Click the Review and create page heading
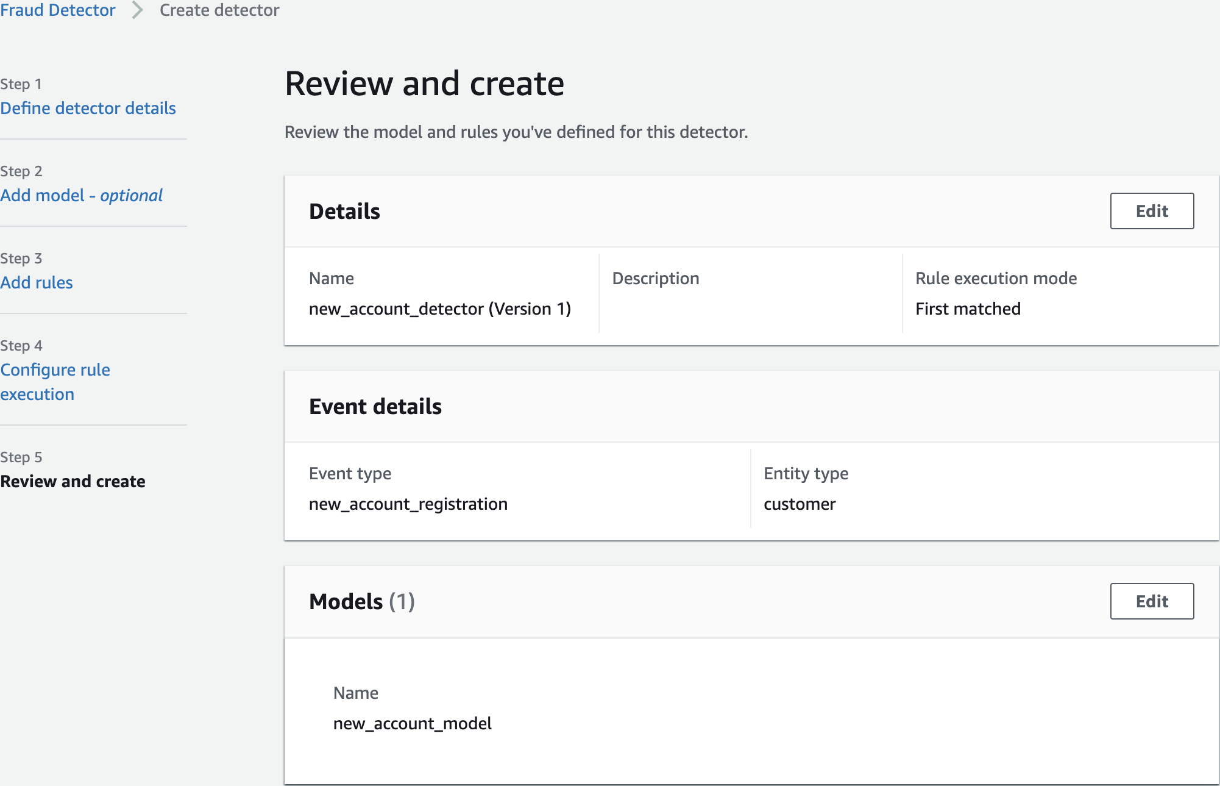This screenshot has height=786, width=1220. (424, 84)
